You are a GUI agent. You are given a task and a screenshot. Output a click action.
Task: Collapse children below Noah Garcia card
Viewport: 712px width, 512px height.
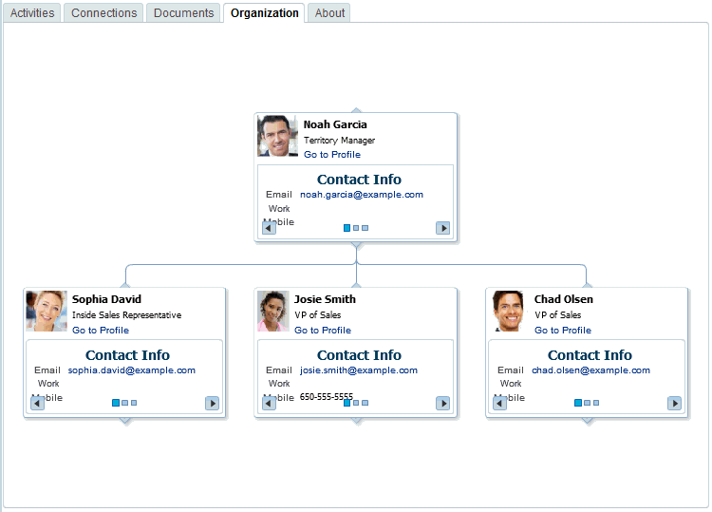(356, 245)
